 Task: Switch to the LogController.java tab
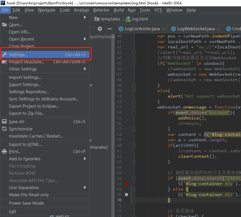point(142,29)
